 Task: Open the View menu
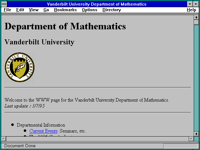34,10
